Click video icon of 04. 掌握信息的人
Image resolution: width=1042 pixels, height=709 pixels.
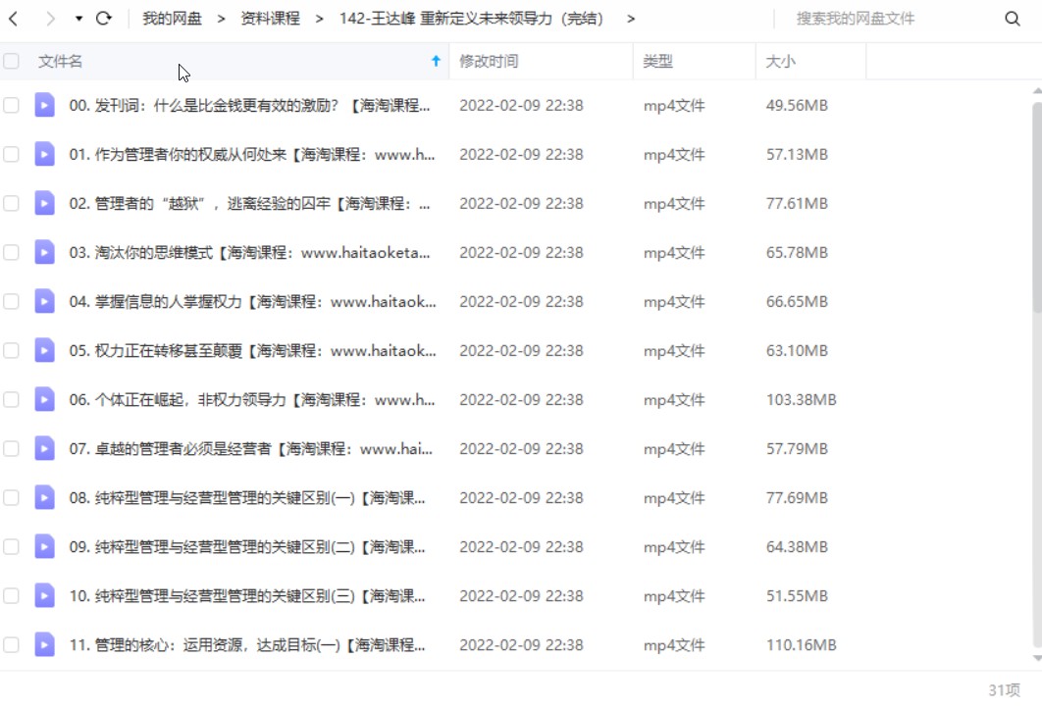pyautogui.click(x=44, y=302)
